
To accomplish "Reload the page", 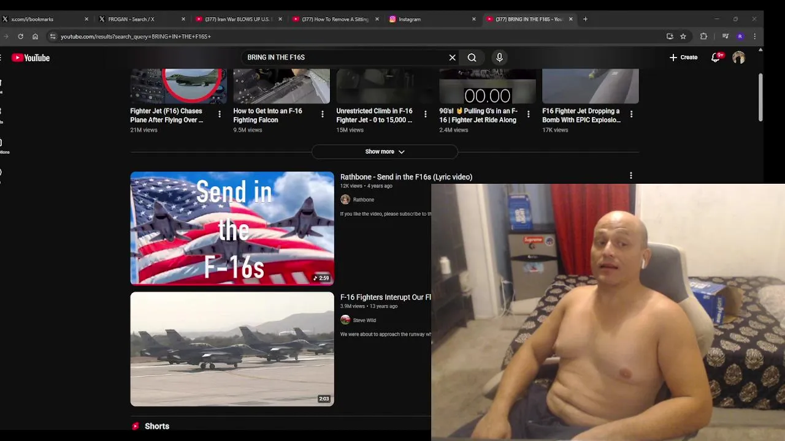I will [x=20, y=36].
